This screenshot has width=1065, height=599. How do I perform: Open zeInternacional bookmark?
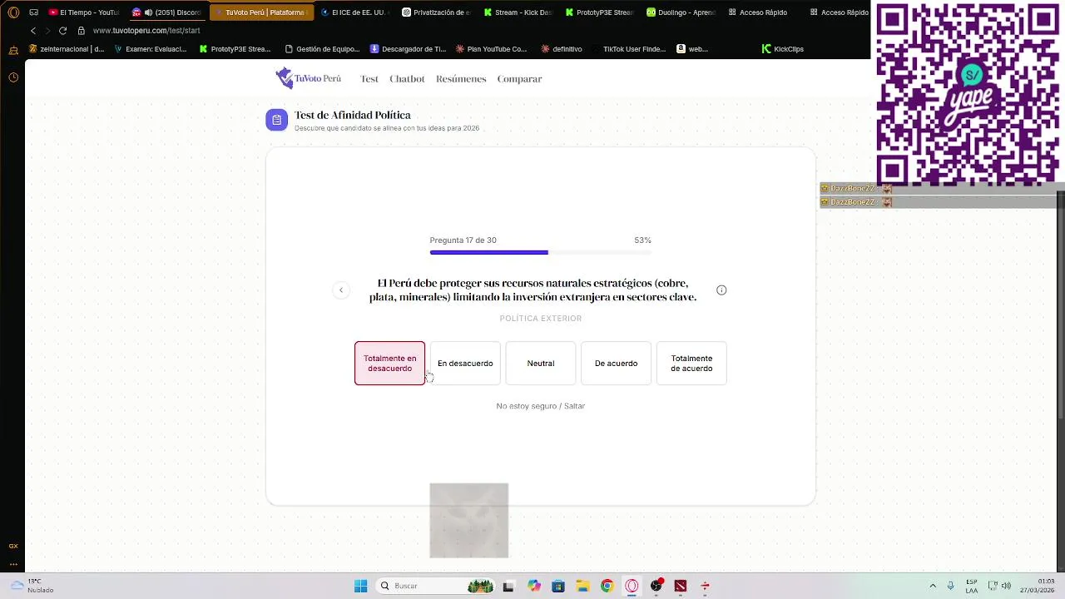coord(67,49)
